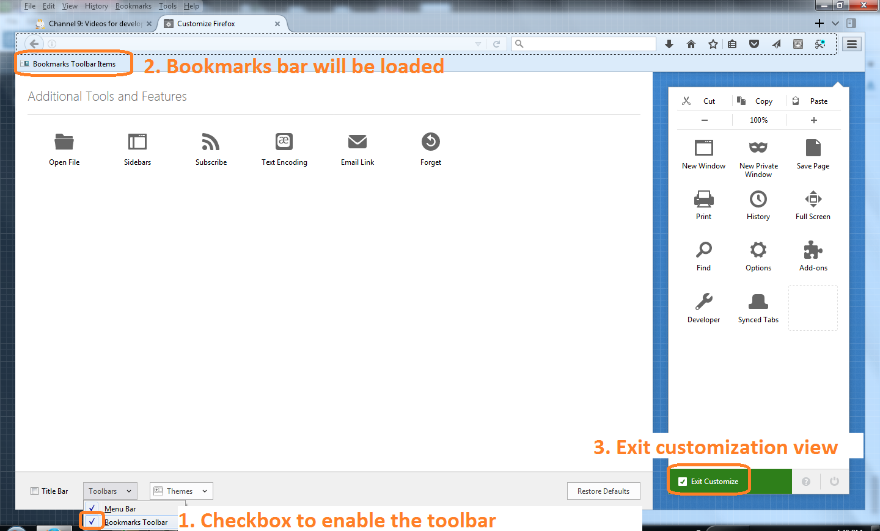Switch to the Channel 9 tab
This screenshot has height=531, width=880.
point(92,23)
